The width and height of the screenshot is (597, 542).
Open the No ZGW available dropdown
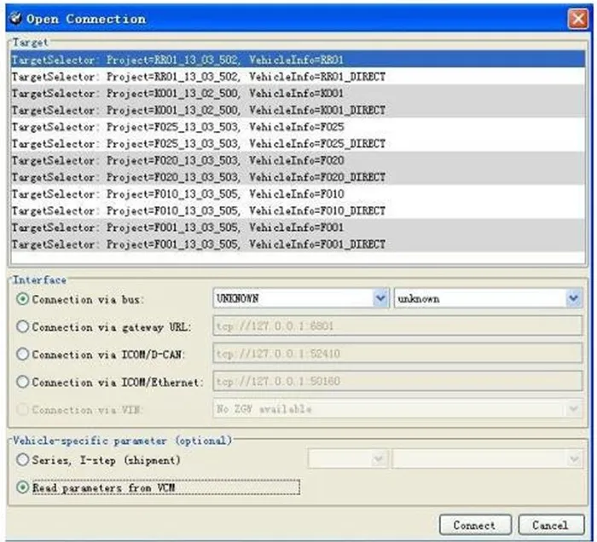click(x=397, y=409)
